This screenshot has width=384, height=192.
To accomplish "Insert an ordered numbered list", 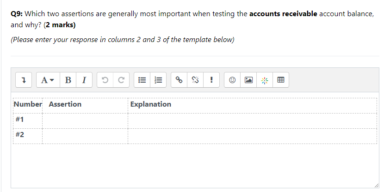I will click(158, 80).
